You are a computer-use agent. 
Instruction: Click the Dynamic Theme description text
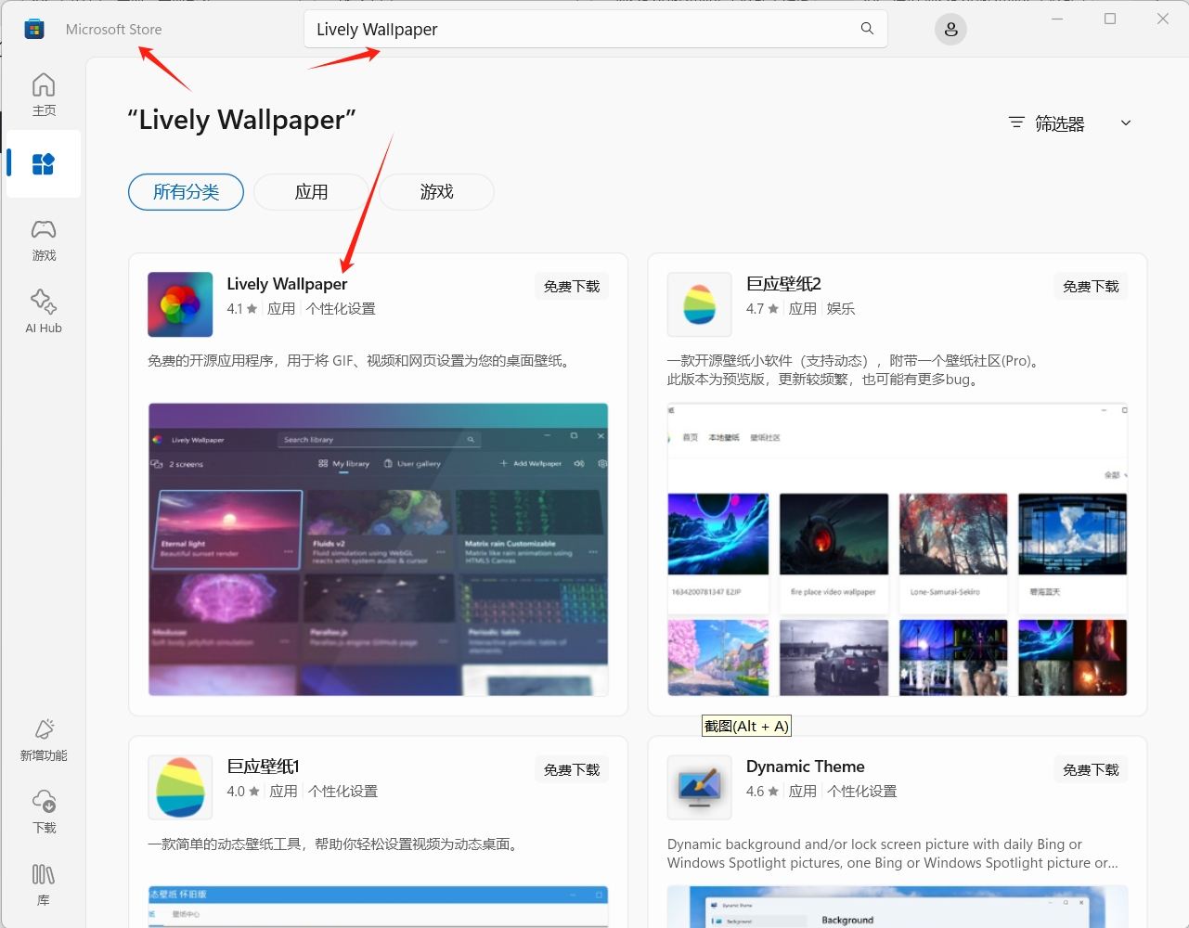[892, 854]
